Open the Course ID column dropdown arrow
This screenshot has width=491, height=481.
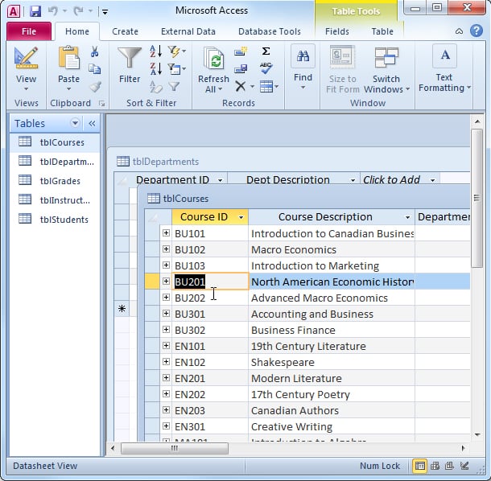tap(241, 217)
